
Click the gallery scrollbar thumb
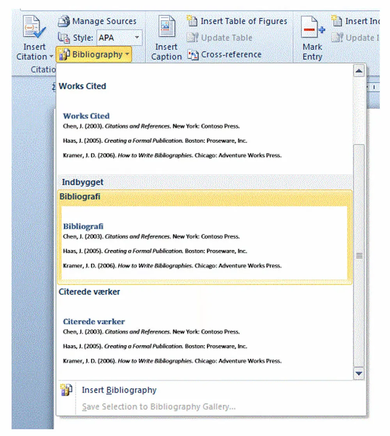point(359,255)
